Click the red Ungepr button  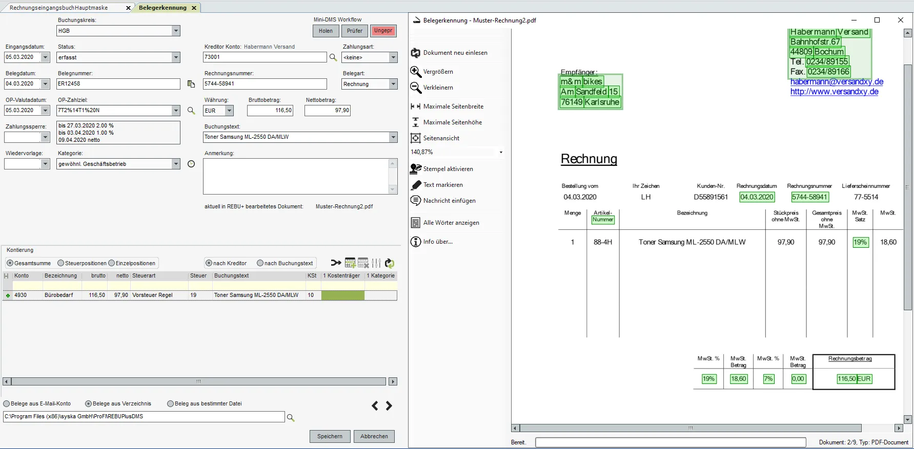click(383, 31)
